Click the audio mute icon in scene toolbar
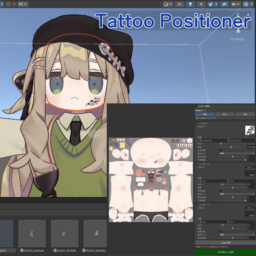 201,4
